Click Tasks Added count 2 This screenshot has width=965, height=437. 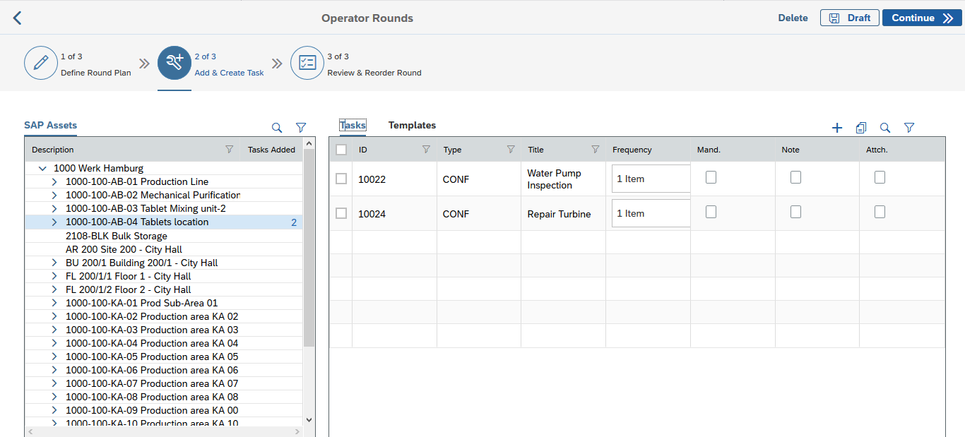294,222
